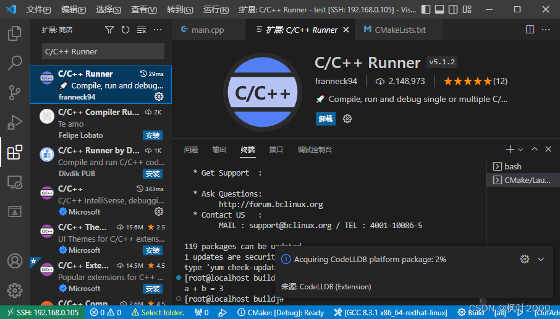Toggle primary side bar layout icon
This screenshot has width=560, height=319.
tap(426, 9)
